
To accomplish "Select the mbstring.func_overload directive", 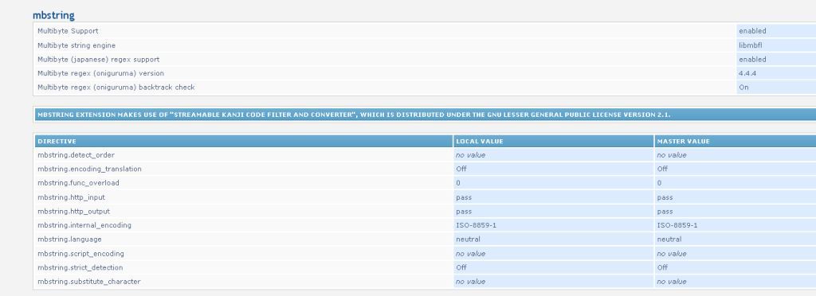I will tap(78, 183).
